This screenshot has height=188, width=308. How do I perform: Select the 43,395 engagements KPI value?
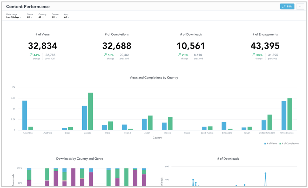265,46
